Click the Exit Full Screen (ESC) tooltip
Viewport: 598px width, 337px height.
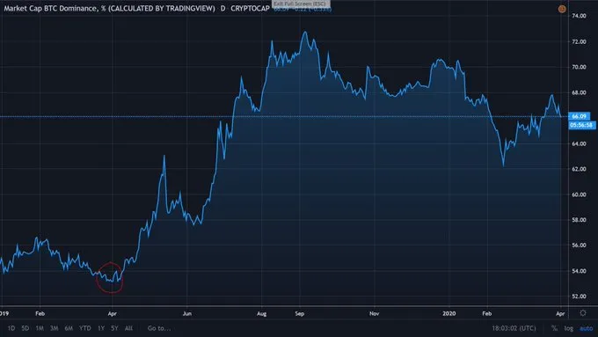pos(301,4)
